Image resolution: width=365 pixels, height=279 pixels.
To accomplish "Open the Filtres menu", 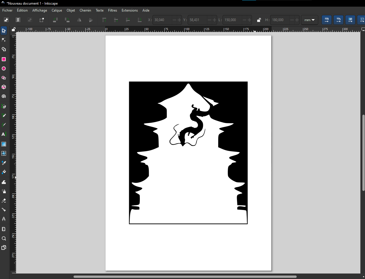I will (x=112, y=10).
